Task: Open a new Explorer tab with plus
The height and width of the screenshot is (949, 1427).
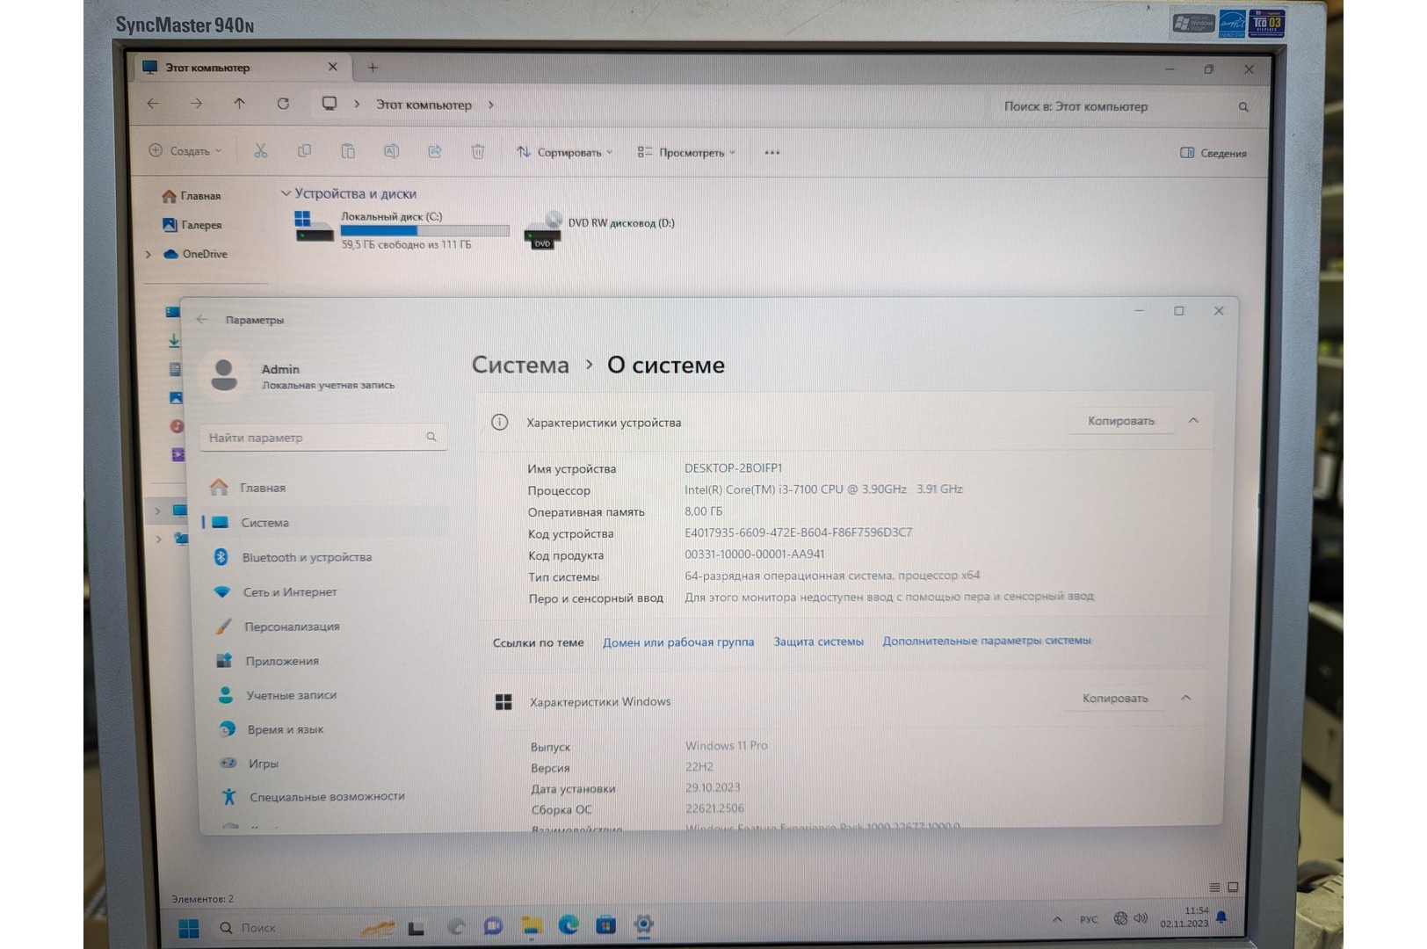Action: (373, 68)
